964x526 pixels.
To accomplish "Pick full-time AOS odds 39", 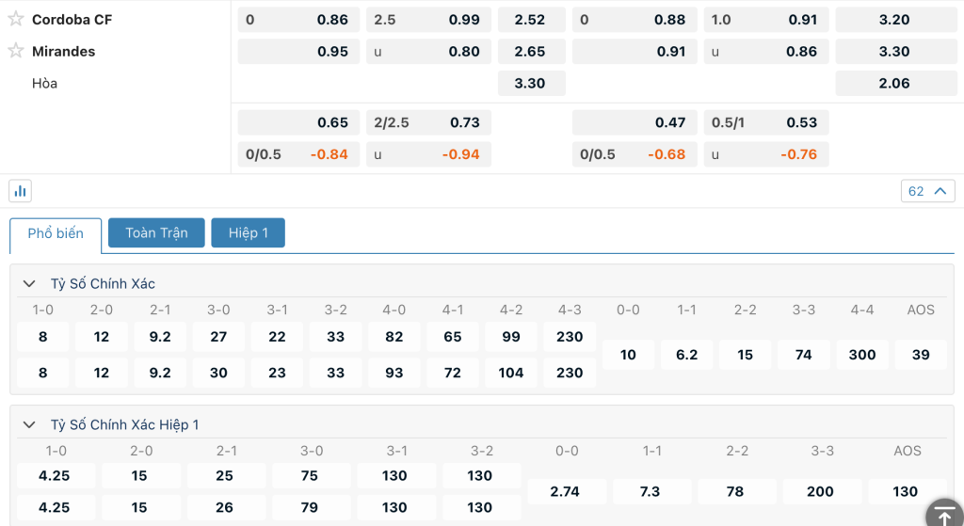I will pos(921,355).
